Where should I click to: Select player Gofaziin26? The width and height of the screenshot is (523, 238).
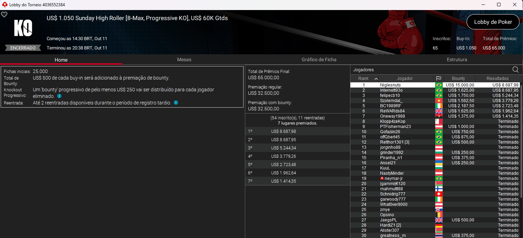tap(435, 132)
